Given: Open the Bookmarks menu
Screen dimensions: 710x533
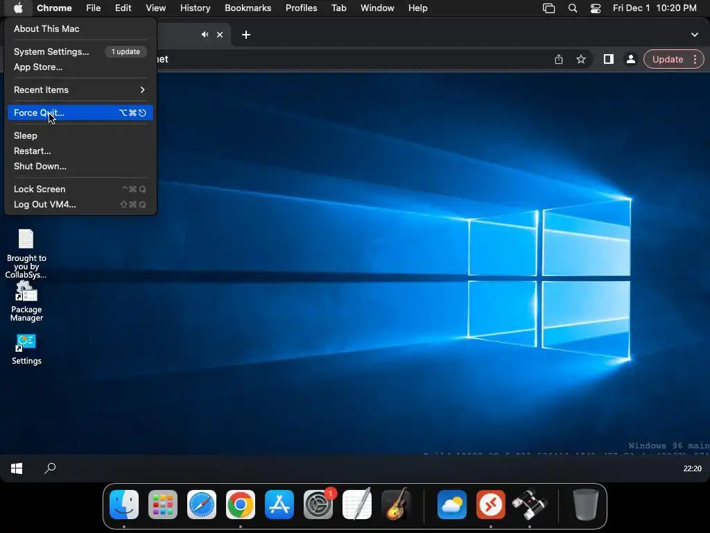Looking at the screenshot, I should point(248,8).
